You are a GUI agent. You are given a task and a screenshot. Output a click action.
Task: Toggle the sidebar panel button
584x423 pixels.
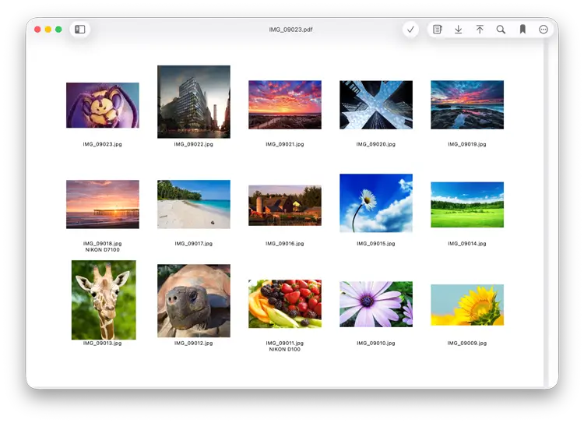pos(79,30)
